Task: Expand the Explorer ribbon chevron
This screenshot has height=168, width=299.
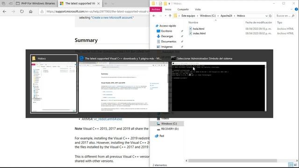Action: pos(292,9)
